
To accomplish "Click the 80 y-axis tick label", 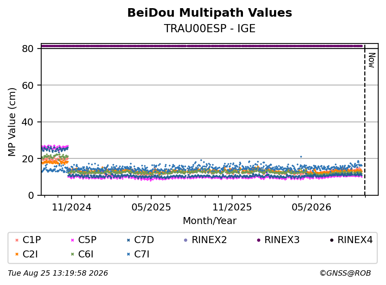I will coord(28,49).
